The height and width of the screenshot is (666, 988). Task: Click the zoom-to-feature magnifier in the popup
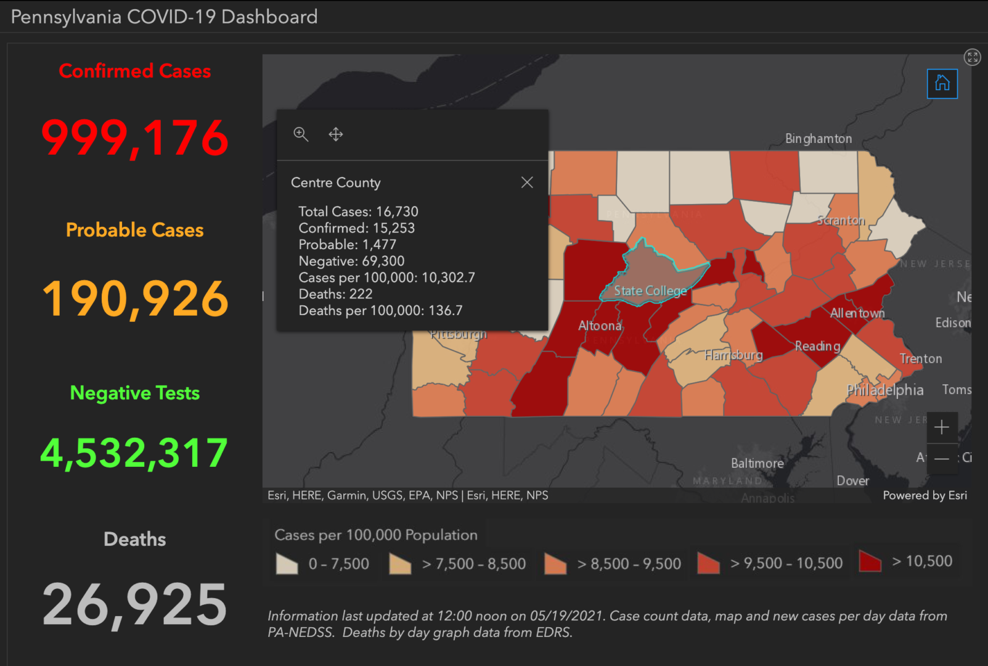click(301, 134)
